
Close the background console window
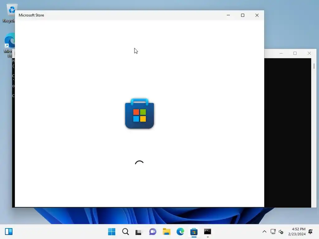coord(309,53)
